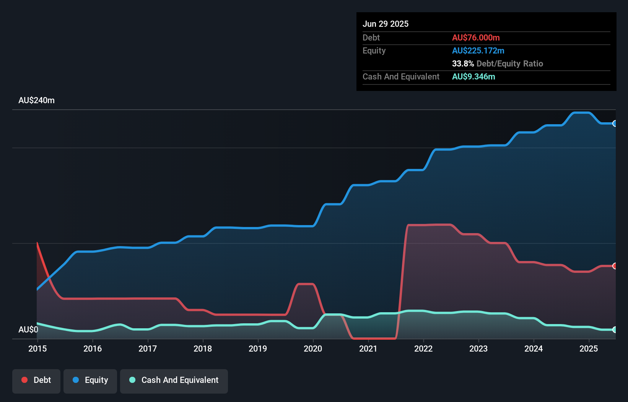Select the 2020 year label
Image resolution: width=628 pixels, height=402 pixels.
click(313, 349)
